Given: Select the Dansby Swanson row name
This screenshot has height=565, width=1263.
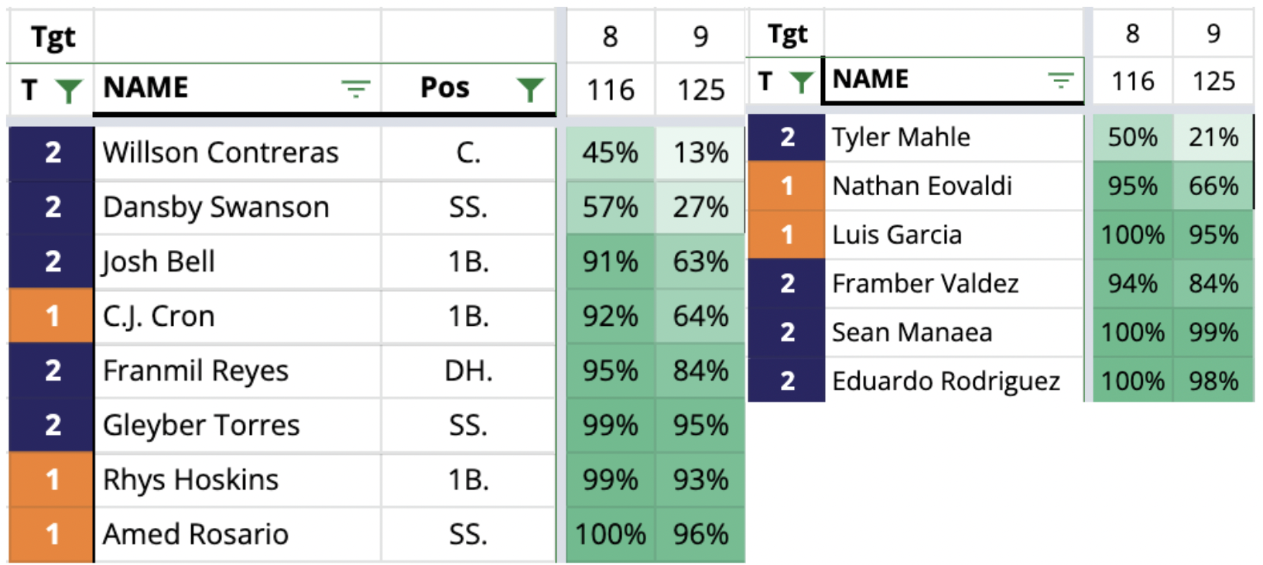Looking at the screenshot, I should coord(238,207).
